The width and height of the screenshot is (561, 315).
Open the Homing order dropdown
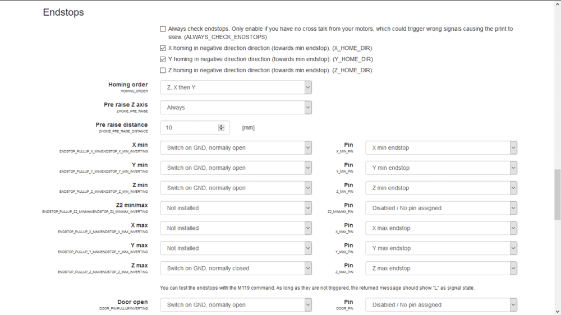(236, 87)
